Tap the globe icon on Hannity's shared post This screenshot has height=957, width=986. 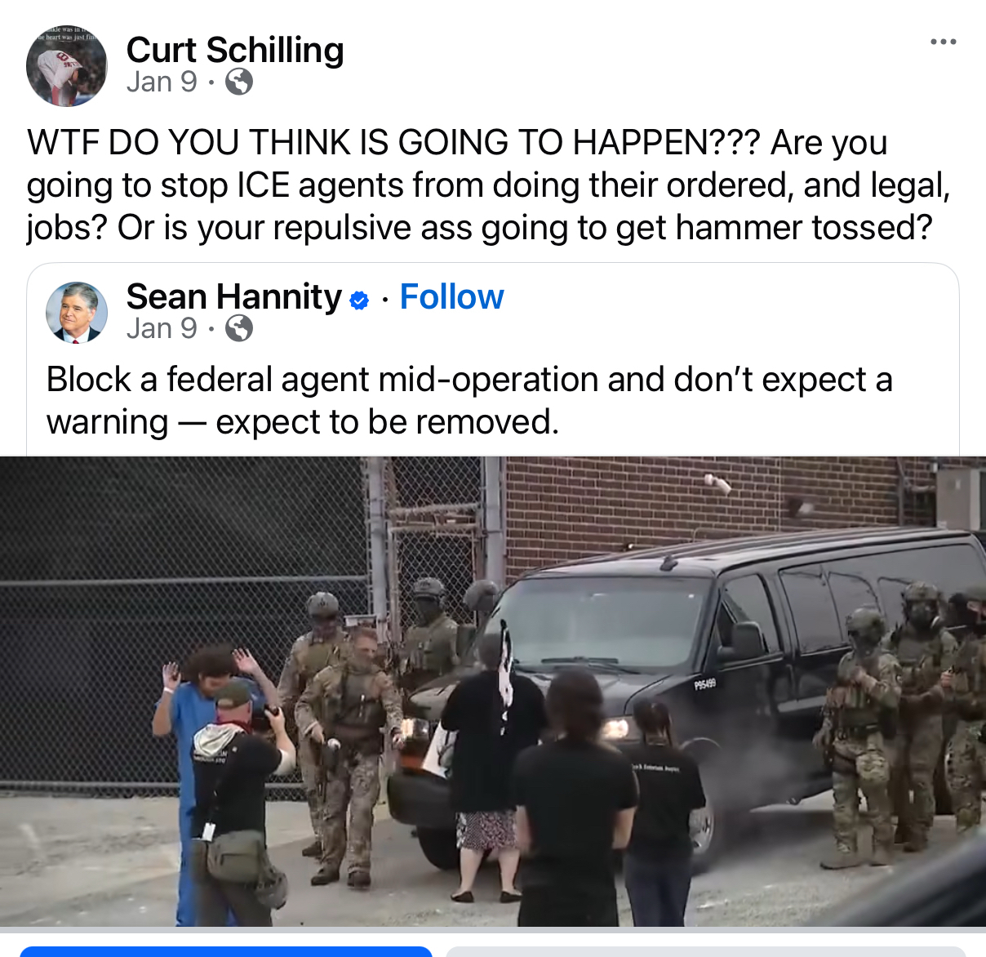[238, 328]
